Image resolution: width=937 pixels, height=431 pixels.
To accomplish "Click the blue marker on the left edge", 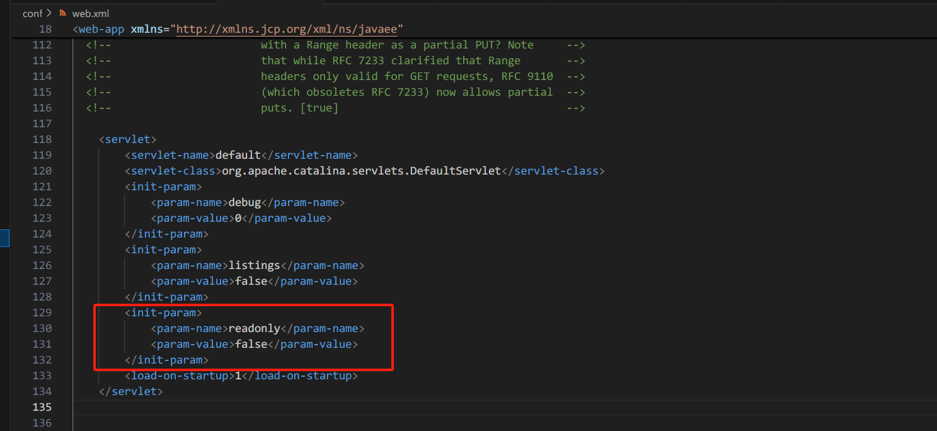I will coord(4,238).
